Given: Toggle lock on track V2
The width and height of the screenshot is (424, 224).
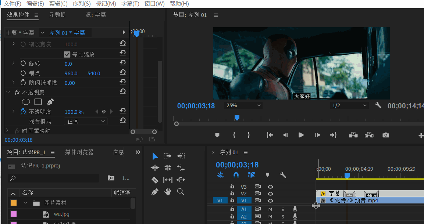Looking at the screenshot, I should click(x=232, y=193).
